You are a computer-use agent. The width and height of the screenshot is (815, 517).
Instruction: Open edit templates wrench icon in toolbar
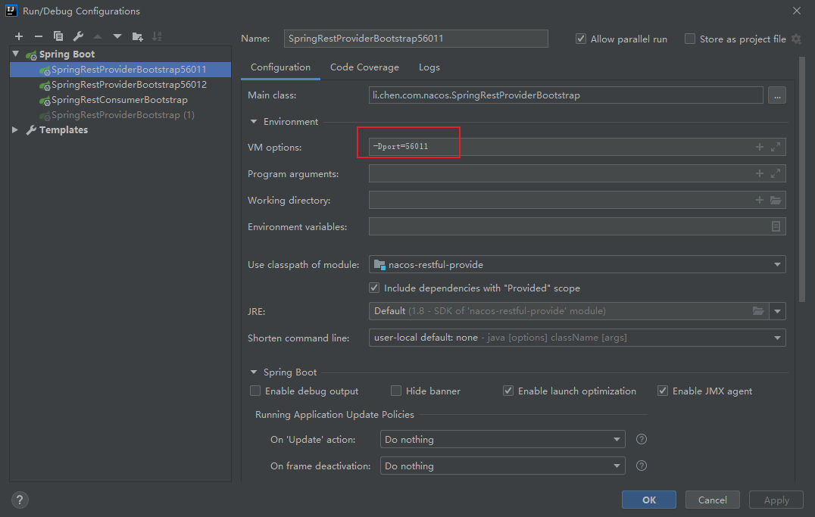[x=78, y=36]
